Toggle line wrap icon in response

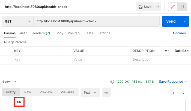pos(106,92)
